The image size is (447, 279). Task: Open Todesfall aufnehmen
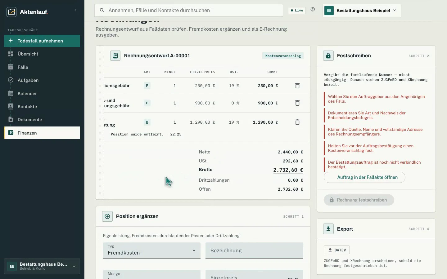tap(42, 41)
